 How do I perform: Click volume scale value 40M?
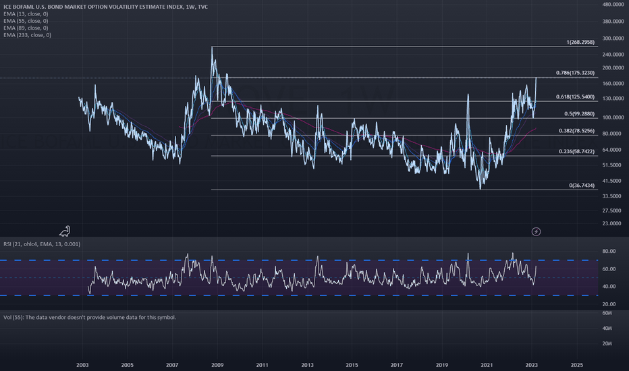coord(607,328)
